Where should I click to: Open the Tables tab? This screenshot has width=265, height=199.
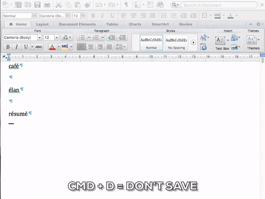[x=112, y=24]
